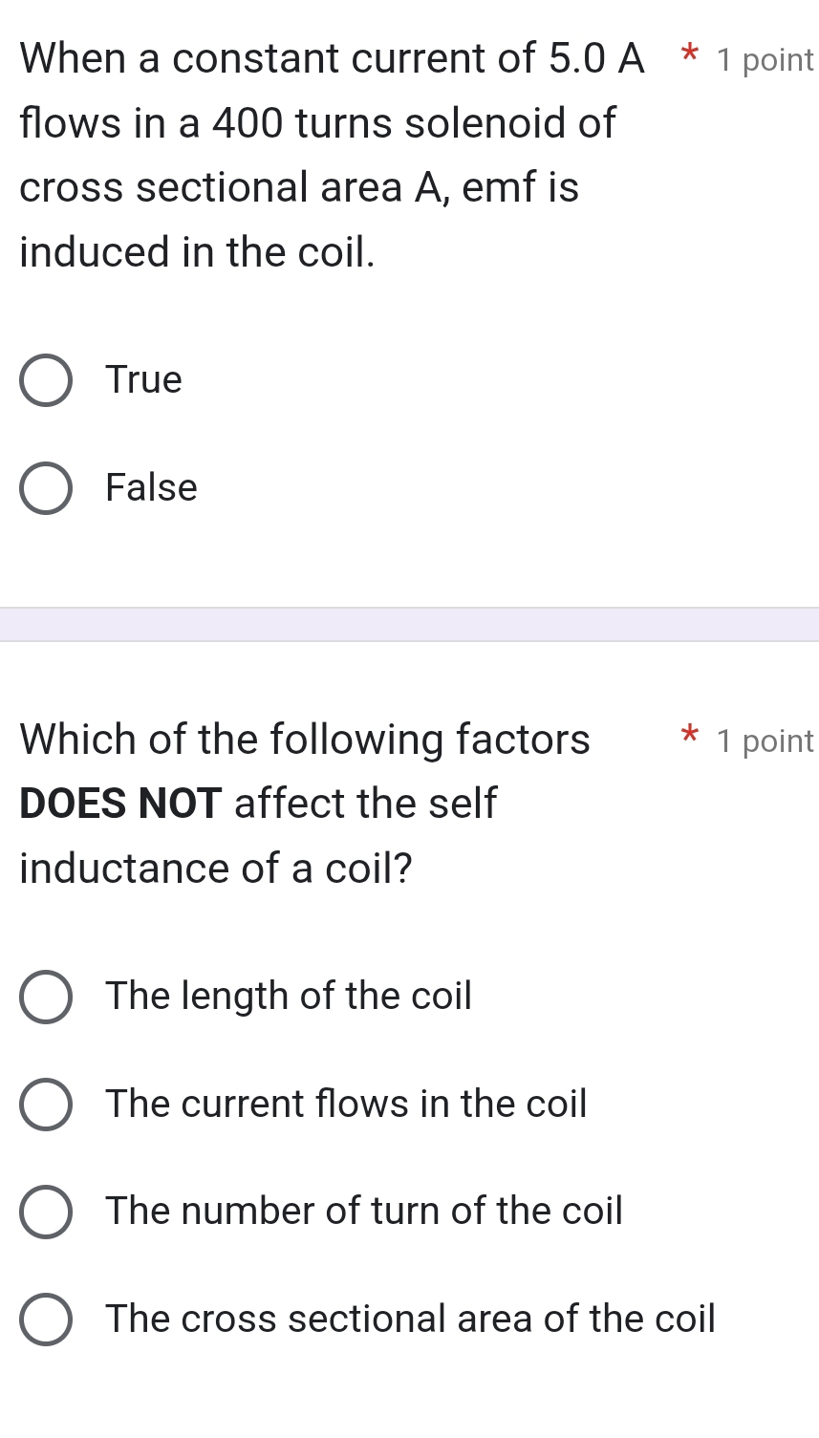
Task: Click the lavender divider band between questions
Action: (x=409, y=625)
